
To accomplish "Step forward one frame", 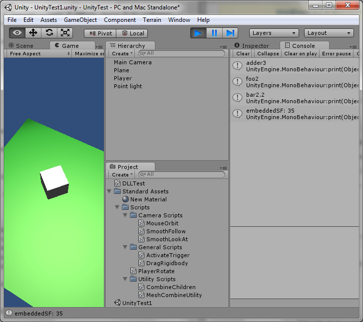I will pyautogui.click(x=230, y=33).
